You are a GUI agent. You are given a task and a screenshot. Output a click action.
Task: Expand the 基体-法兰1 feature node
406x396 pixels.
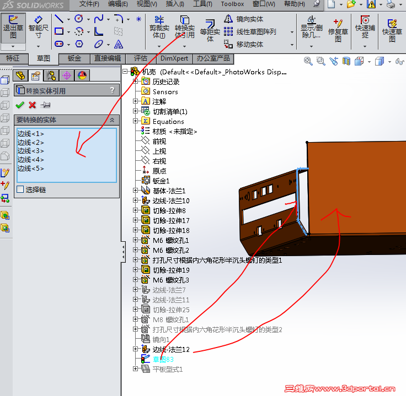[x=135, y=190]
